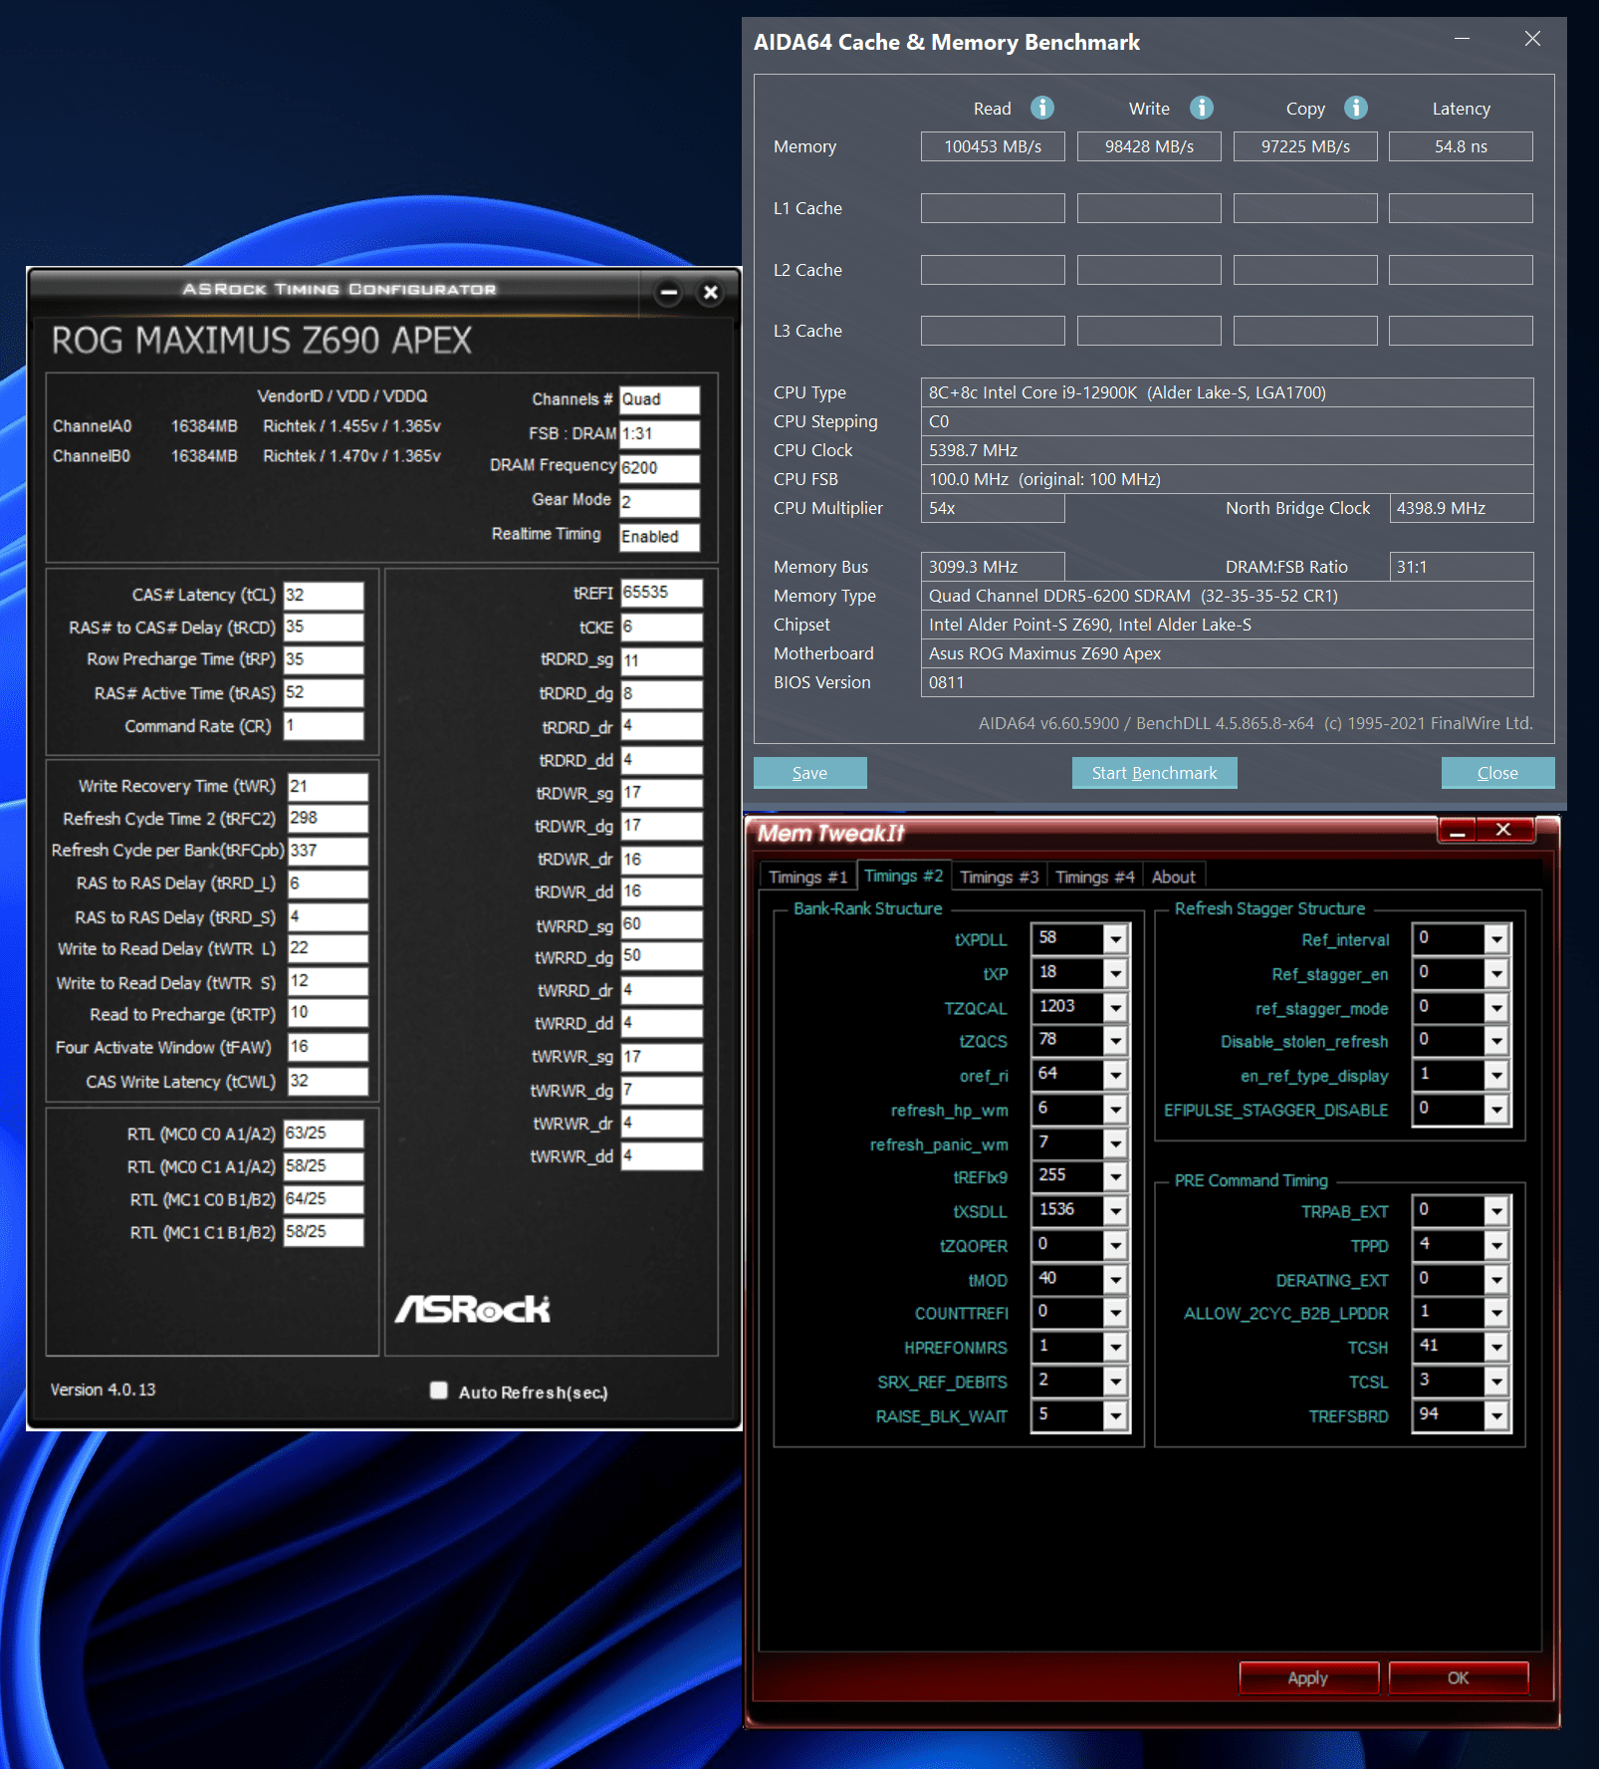Open the tZQCS value dropdown

[1116, 1042]
